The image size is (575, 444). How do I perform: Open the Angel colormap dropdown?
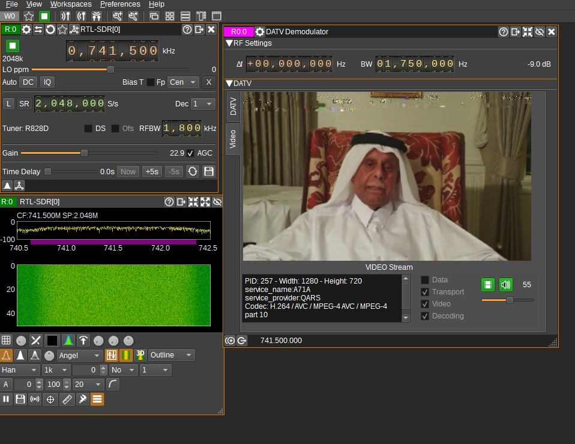(79, 356)
